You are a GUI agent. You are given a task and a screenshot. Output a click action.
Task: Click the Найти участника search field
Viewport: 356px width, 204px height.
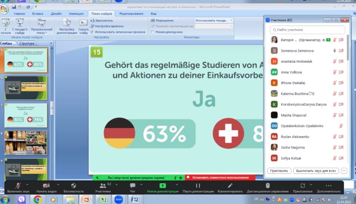click(307, 30)
